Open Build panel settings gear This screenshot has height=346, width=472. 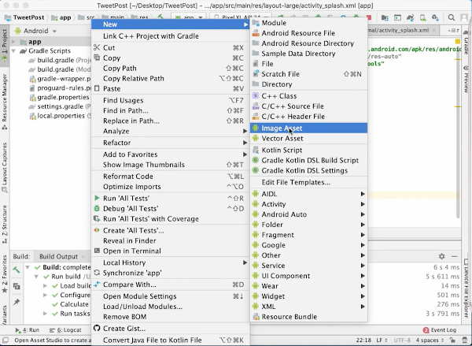point(441,256)
